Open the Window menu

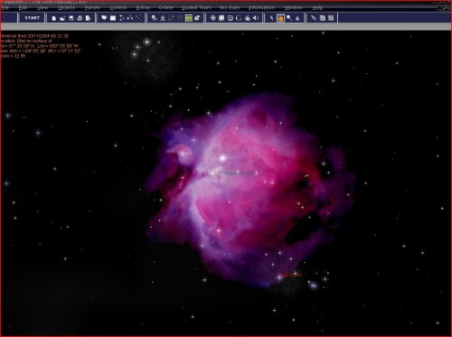tap(293, 7)
